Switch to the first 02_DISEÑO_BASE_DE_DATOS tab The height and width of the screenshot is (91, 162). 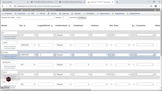click(44, 2)
